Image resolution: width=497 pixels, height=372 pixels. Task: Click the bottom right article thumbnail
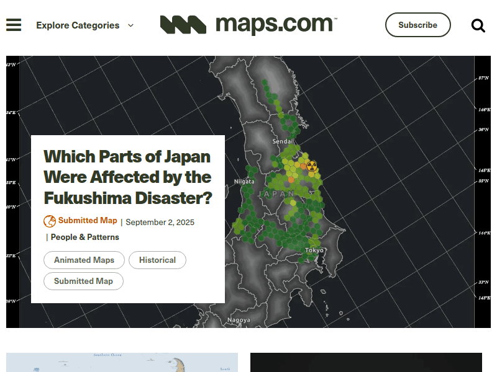click(x=366, y=363)
